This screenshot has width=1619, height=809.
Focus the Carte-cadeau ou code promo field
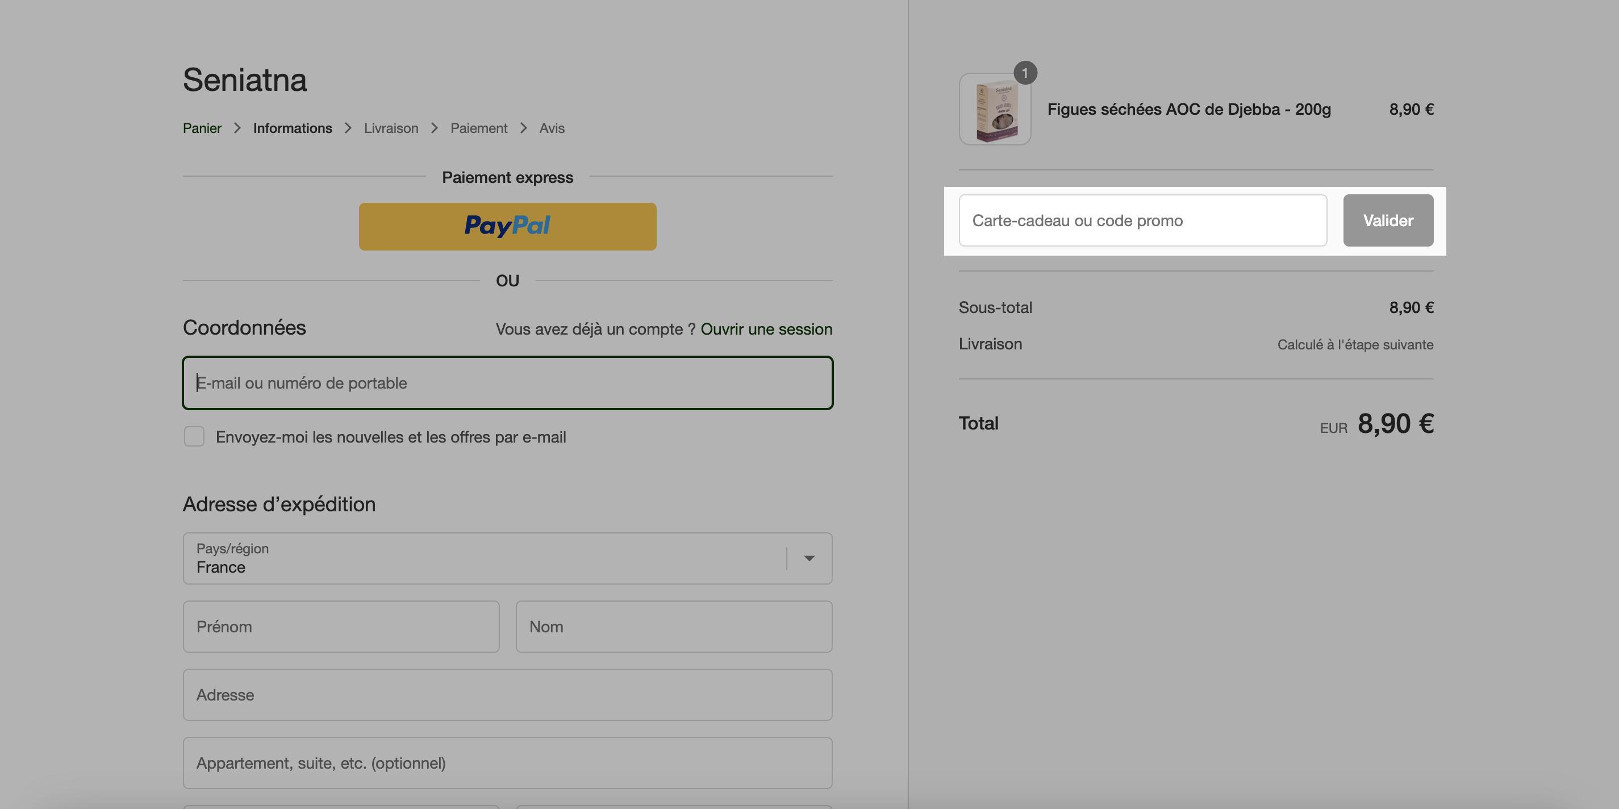tap(1142, 220)
